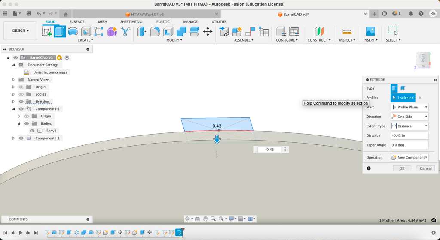The width and height of the screenshot is (440, 240).
Task: Open the Operation dropdown showing New Component
Action: click(x=409, y=157)
